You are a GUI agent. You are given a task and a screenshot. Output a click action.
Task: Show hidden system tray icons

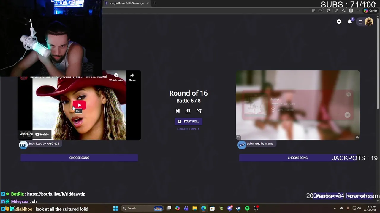click(335, 208)
